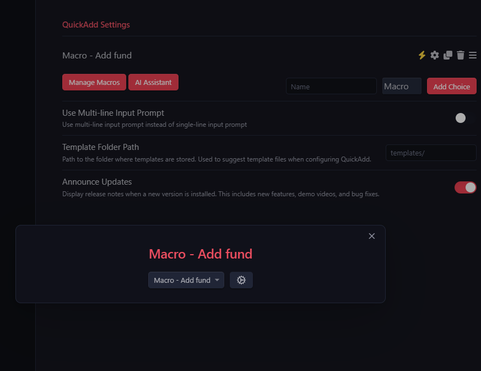
Task: Click the drag handle icon beside the trash icon
Action: tap(473, 55)
